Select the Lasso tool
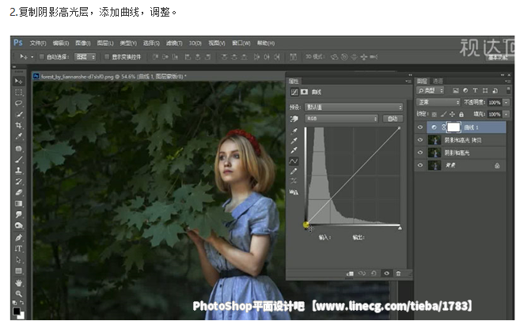The image size is (516, 321). point(18,104)
